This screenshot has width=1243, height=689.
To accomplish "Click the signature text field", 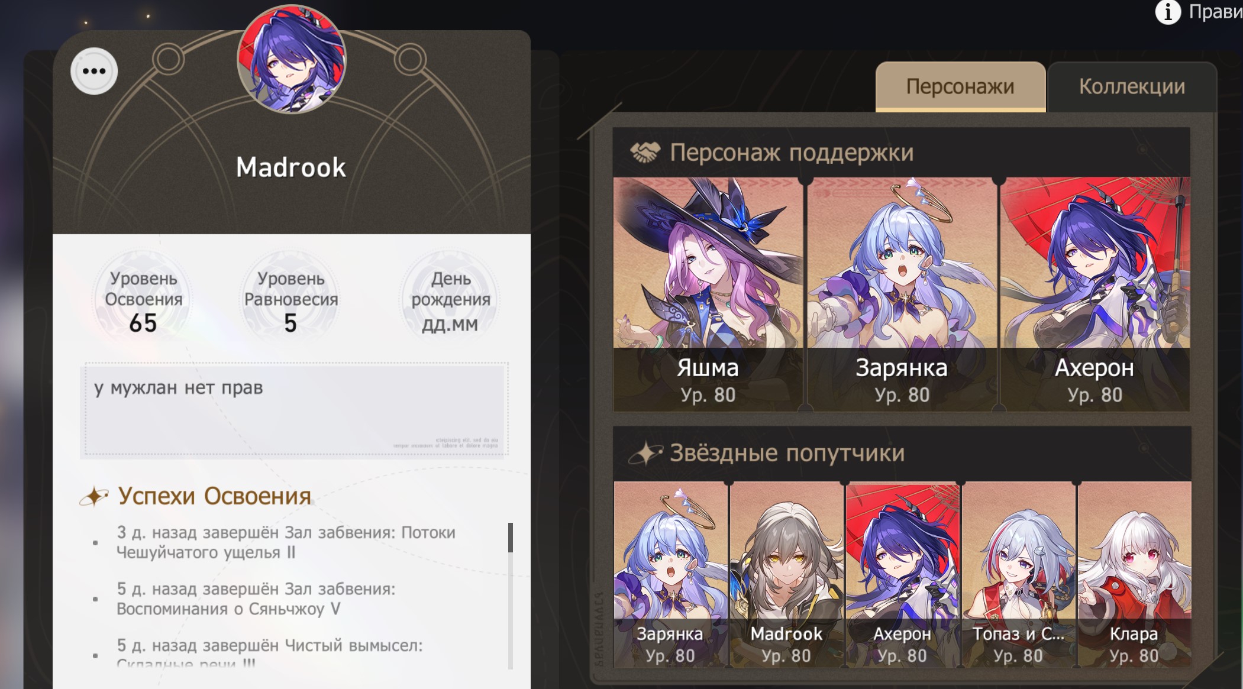I will pyautogui.click(x=294, y=409).
